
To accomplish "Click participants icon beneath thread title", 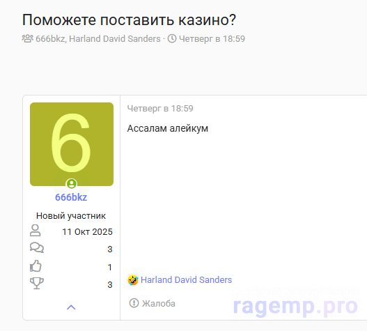I will [x=28, y=38].
